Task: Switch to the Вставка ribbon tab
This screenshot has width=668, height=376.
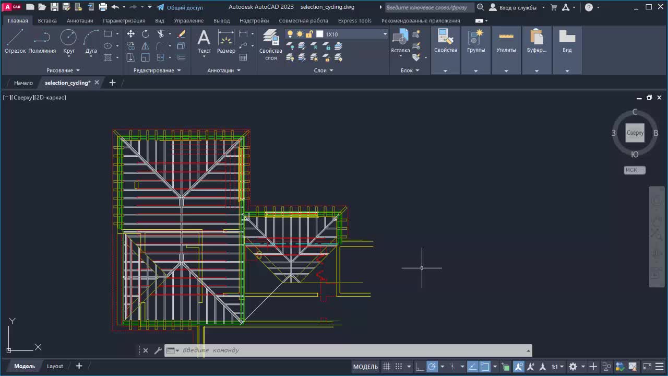Action: point(47,20)
